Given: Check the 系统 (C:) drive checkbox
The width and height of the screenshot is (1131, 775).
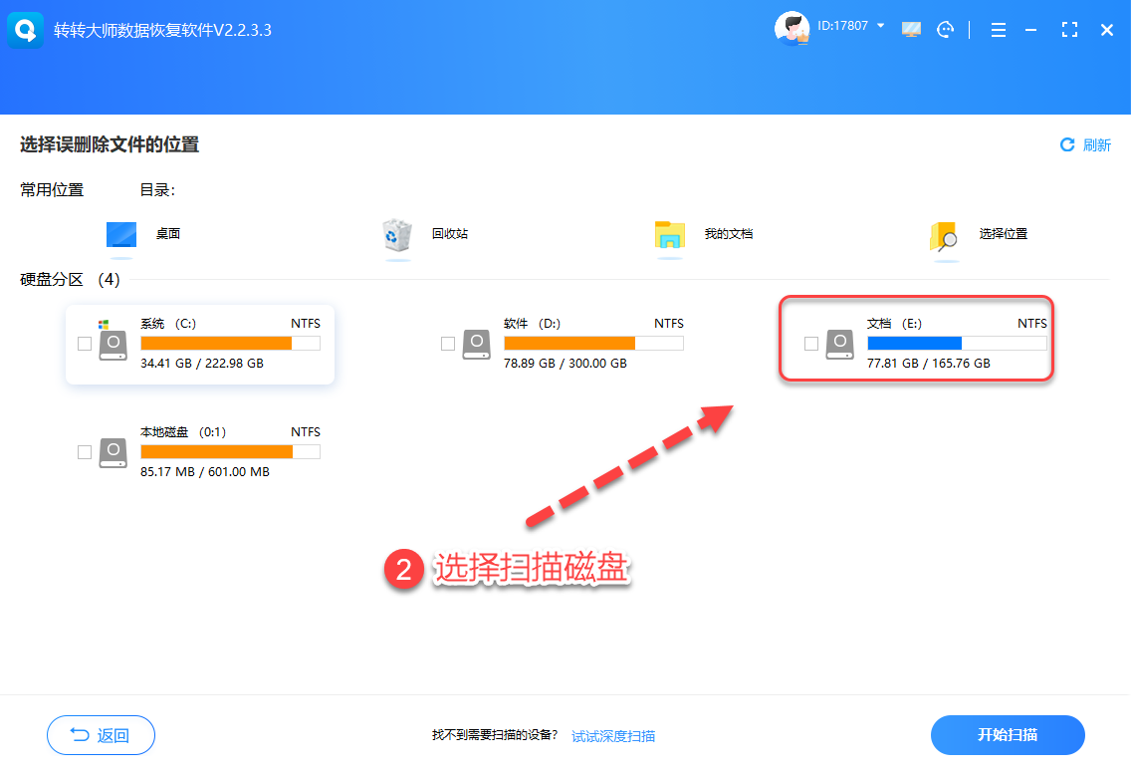Looking at the screenshot, I should pos(85,344).
